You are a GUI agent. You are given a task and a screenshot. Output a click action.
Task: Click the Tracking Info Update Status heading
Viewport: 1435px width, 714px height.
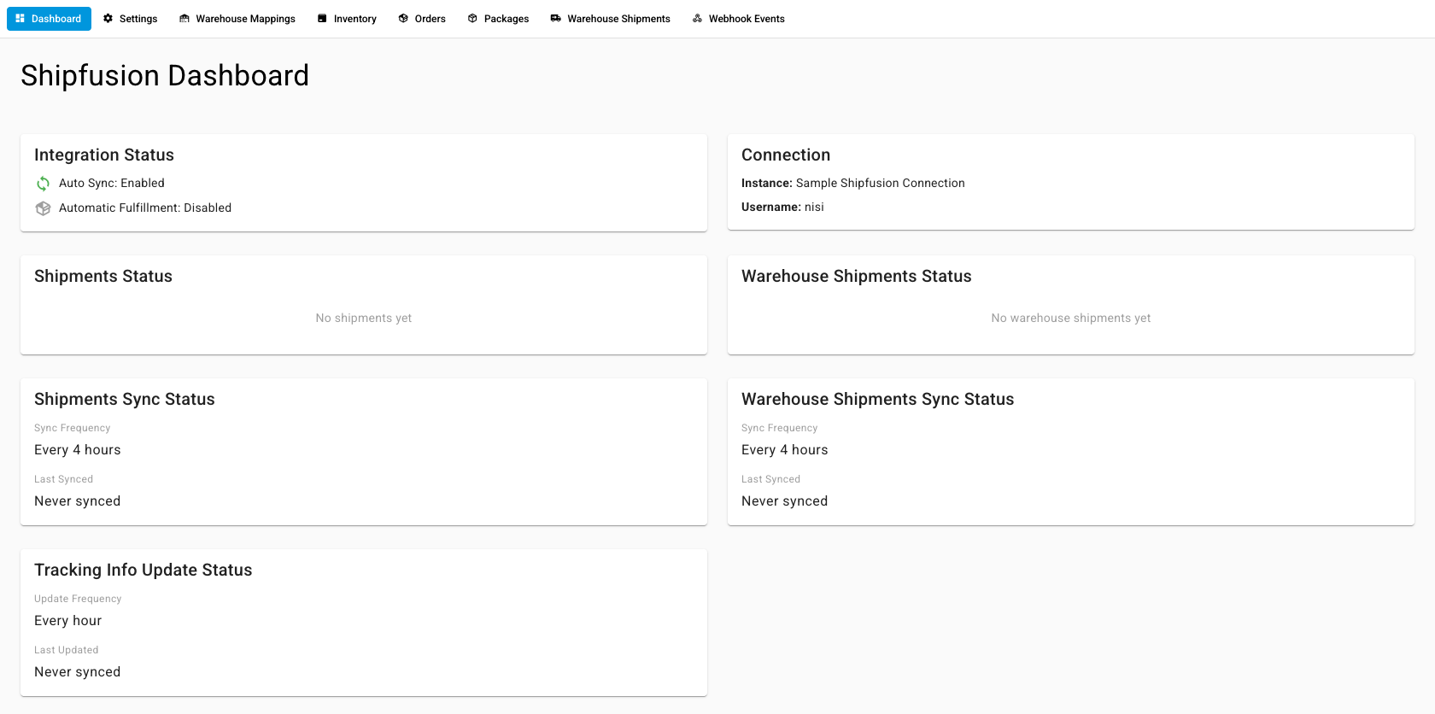[x=143, y=570]
